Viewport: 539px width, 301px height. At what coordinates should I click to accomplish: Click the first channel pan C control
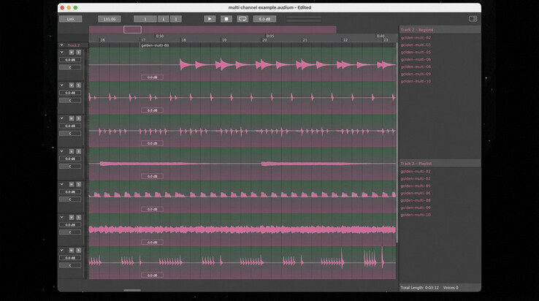(70, 67)
